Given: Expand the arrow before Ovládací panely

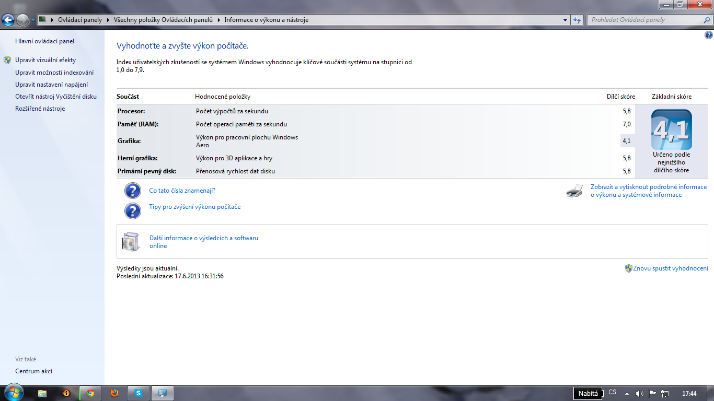Looking at the screenshot, I should 53,20.
